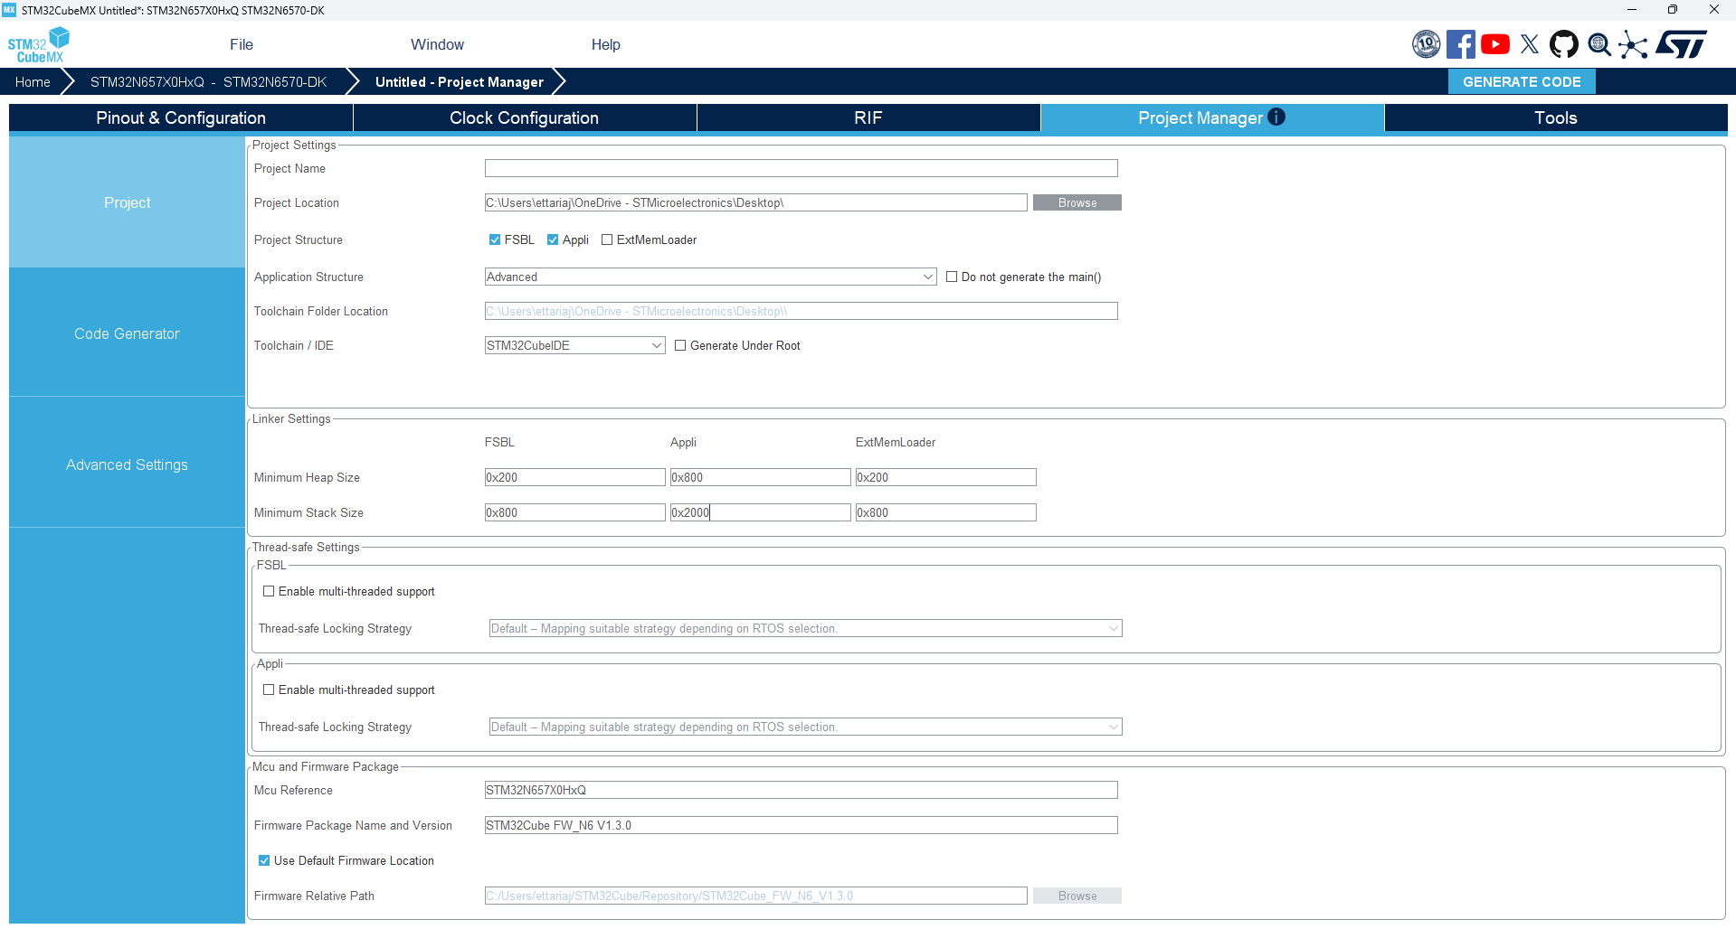Toggle the FSBL project structure checkbox
The height and width of the screenshot is (929, 1736).
pyautogui.click(x=495, y=239)
